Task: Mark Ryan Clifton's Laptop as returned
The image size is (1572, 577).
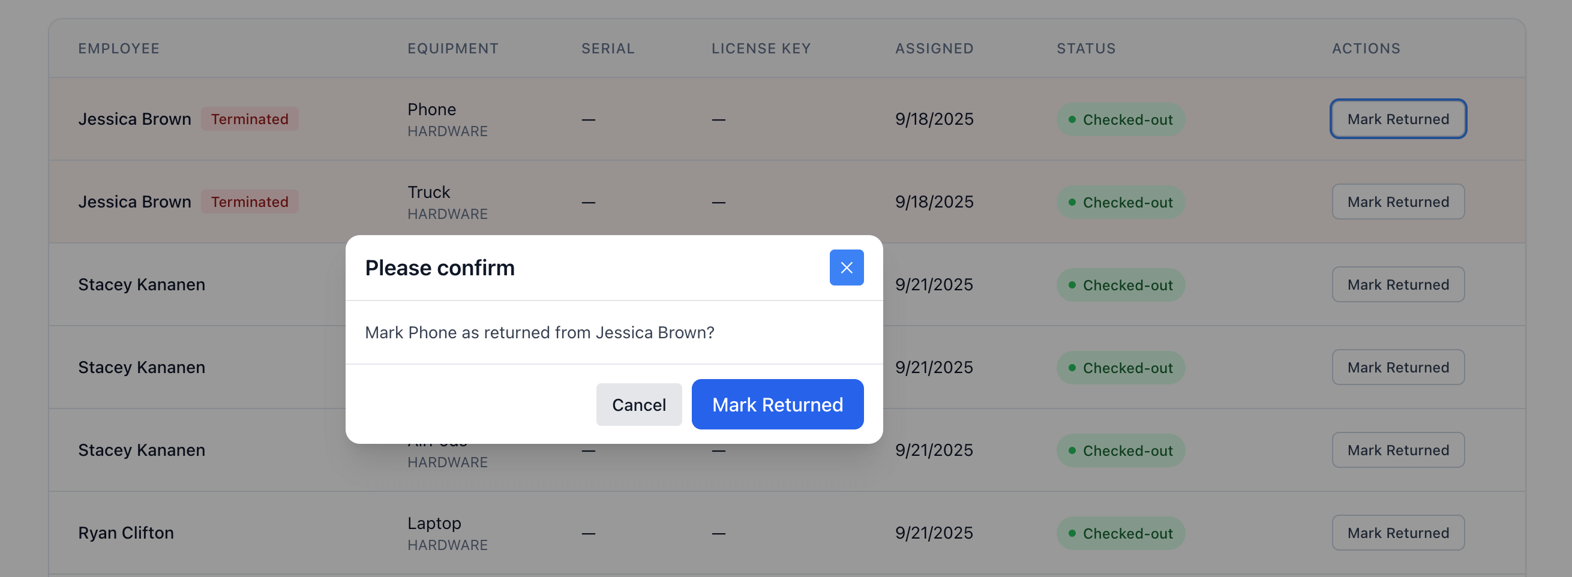Action: [1397, 533]
